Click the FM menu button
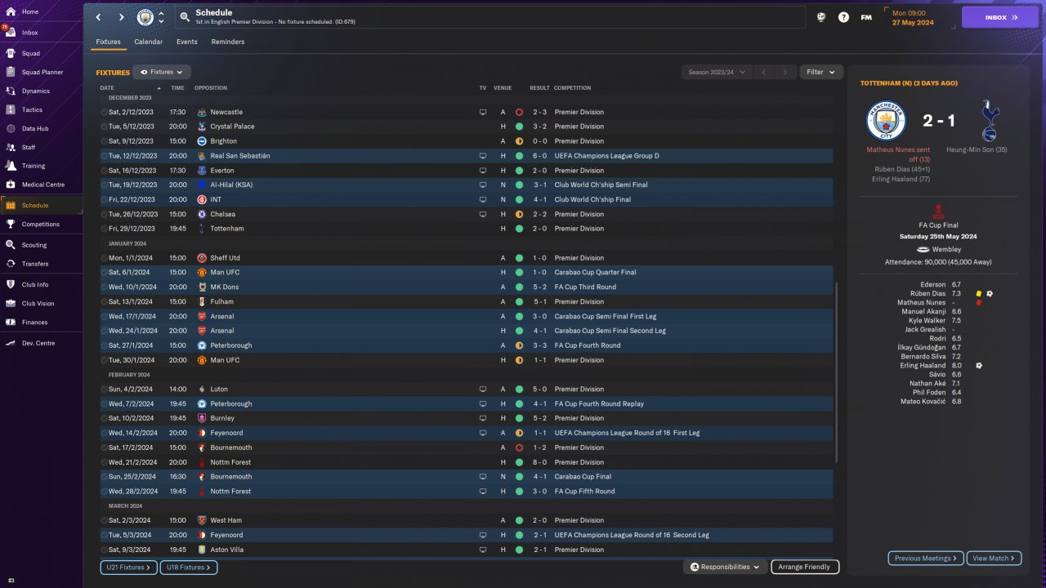Image resolution: width=1046 pixels, height=588 pixels. [x=866, y=17]
